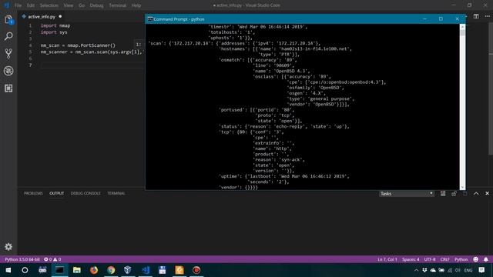Open the View menu
Viewport: 493px width, 277px height.
click(69, 5)
